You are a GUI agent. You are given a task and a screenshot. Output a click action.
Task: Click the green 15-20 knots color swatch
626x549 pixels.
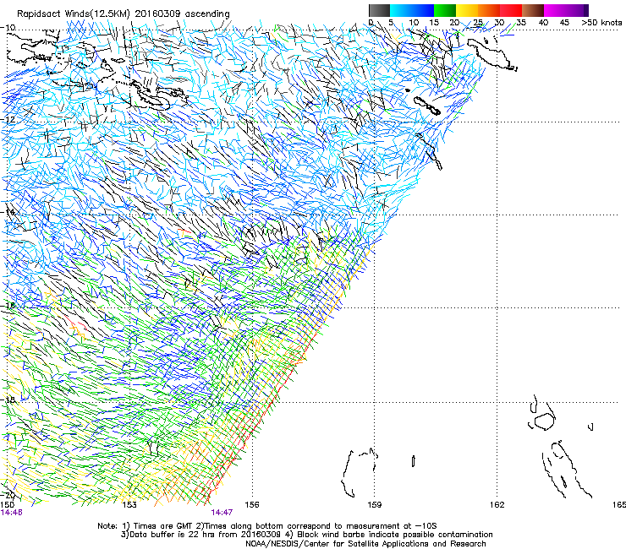point(445,10)
